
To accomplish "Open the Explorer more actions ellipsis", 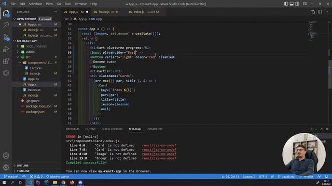I will click(56, 12).
